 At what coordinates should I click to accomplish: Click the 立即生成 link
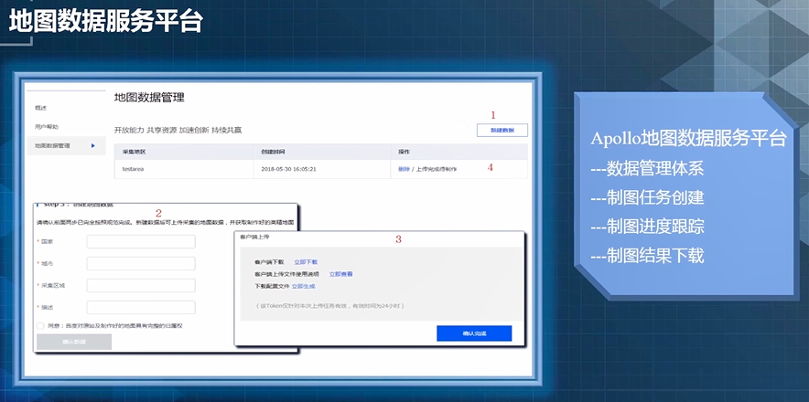pos(304,286)
